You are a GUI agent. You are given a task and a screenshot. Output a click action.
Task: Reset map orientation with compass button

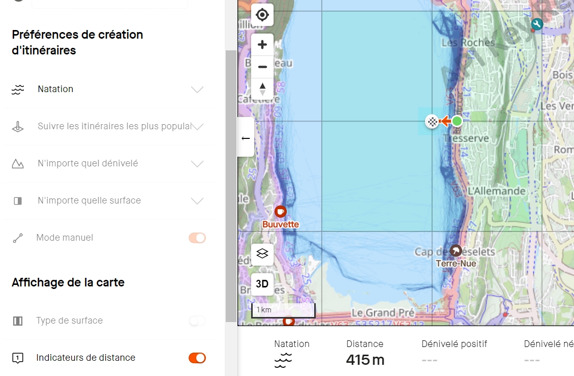click(262, 89)
